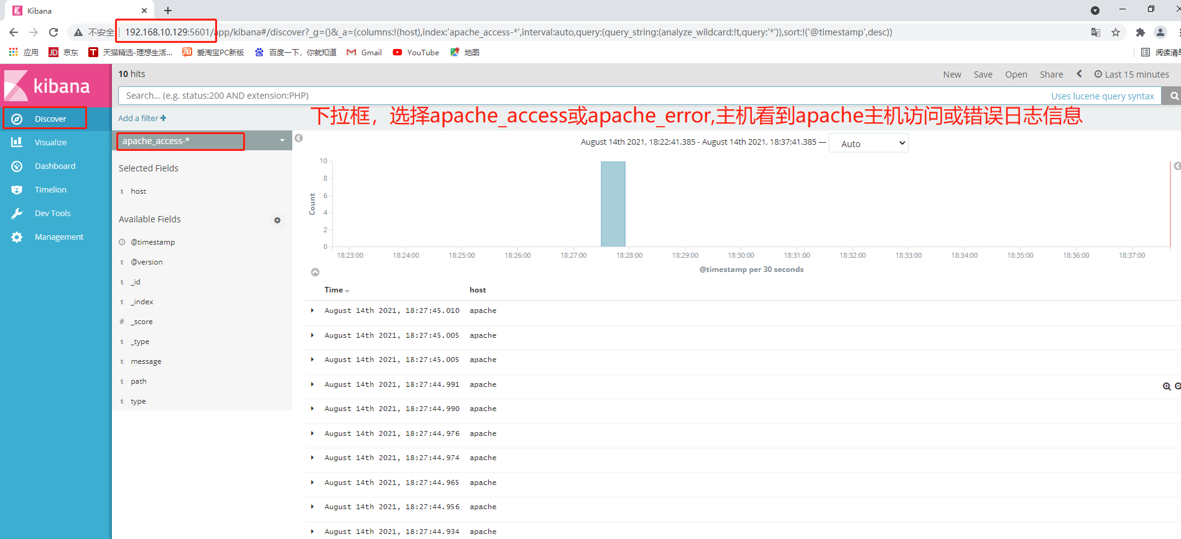Expand the 18:27:44.976 log row
The width and height of the screenshot is (1181, 539).
point(312,433)
